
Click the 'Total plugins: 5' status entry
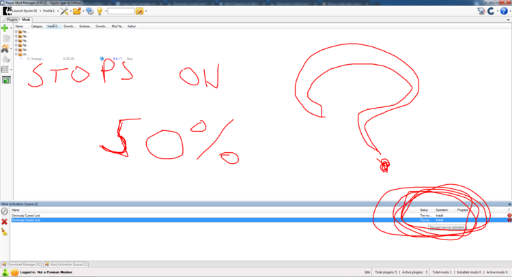(386, 272)
